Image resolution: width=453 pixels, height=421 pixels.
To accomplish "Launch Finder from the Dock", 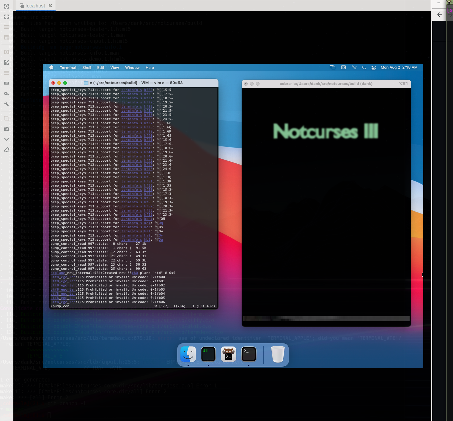I will coord(188,354).
